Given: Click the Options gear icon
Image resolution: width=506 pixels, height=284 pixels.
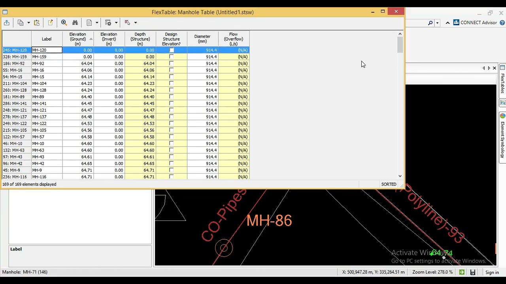Looking at the screenshot, I should (x=108, y=23).
